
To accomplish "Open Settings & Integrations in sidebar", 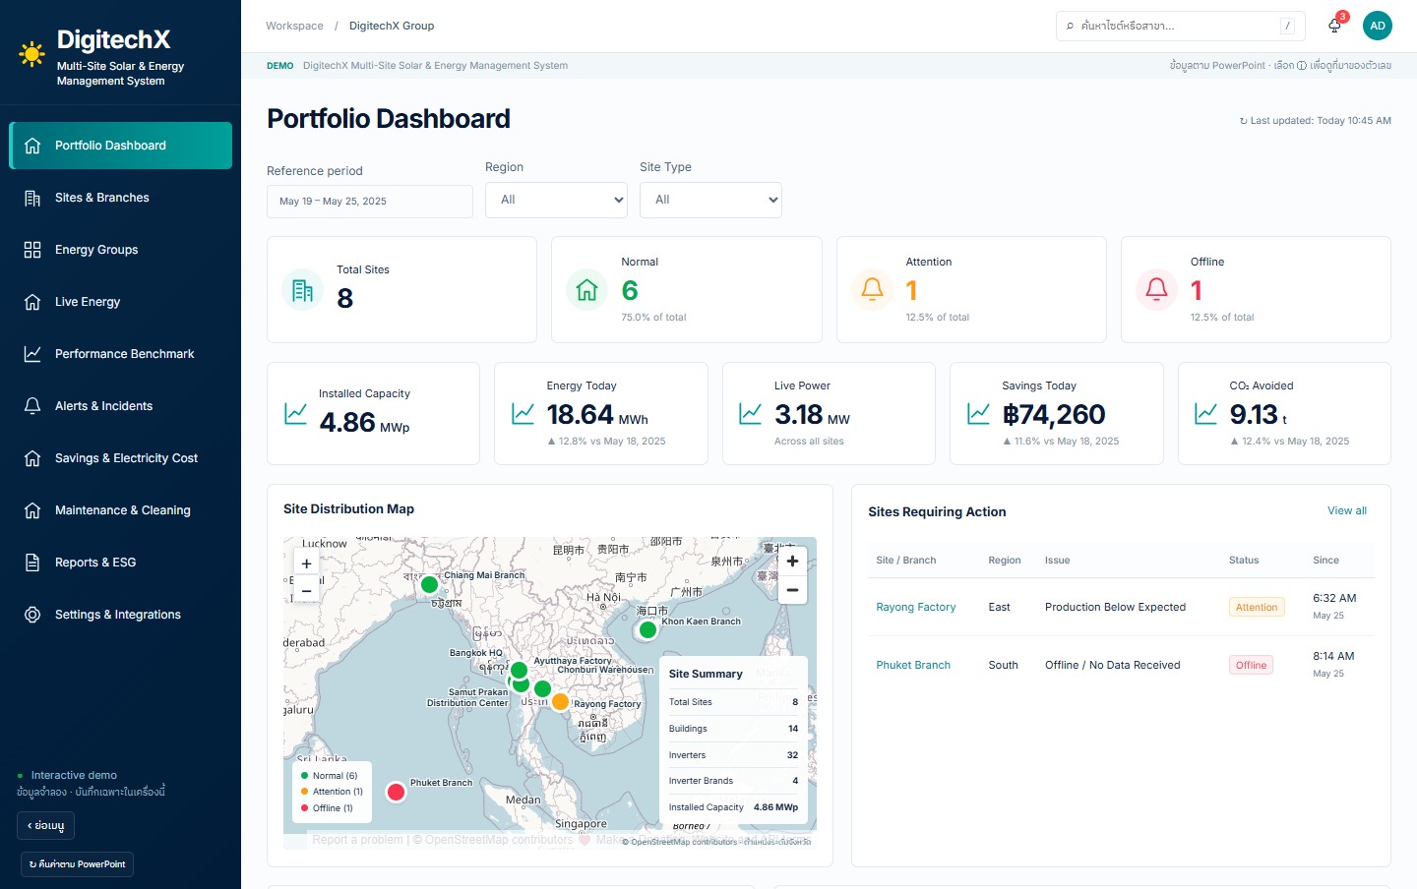I will pos(120,615).
